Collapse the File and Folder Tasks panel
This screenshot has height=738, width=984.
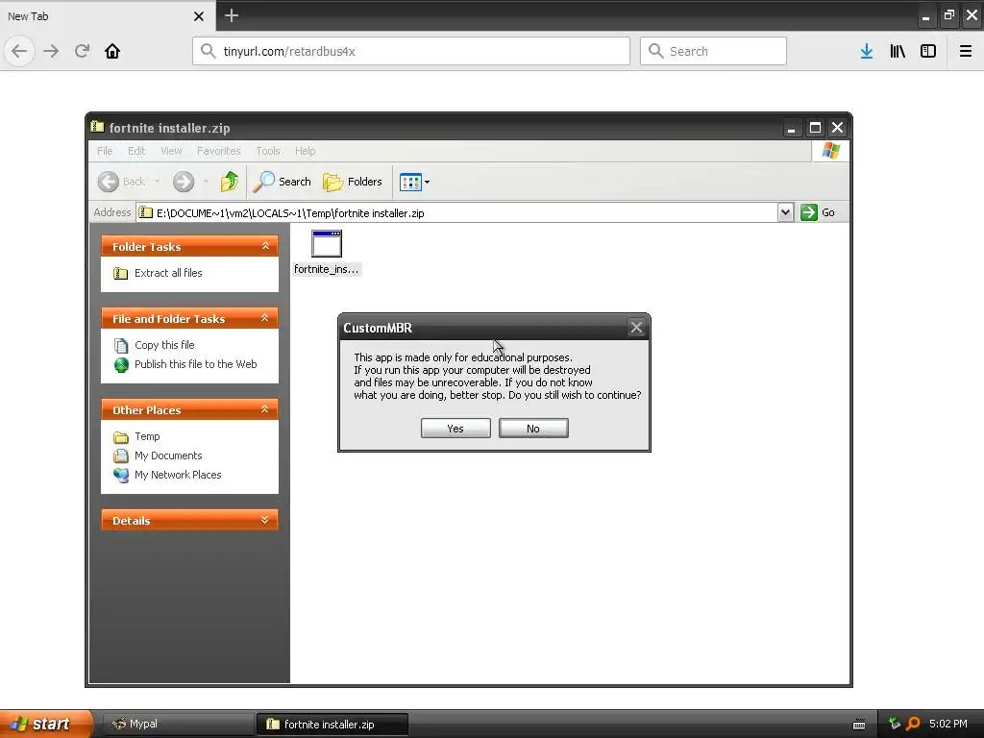click(x=265, y=318)
